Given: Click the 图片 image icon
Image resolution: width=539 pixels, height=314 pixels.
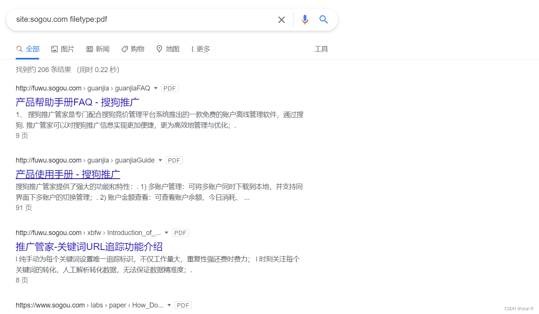Looking at the screenshot, I should 54,49.
